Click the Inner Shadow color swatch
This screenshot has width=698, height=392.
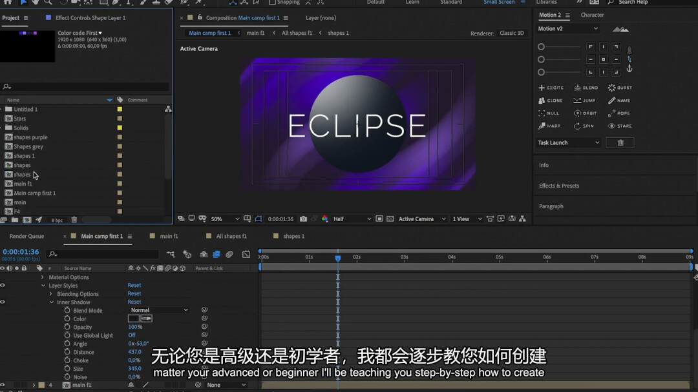point(134,318)
